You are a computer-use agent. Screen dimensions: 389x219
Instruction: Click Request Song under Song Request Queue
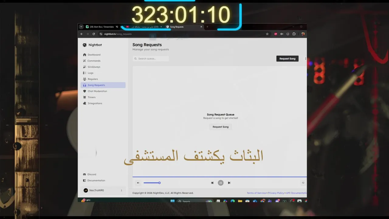[221, 127]
